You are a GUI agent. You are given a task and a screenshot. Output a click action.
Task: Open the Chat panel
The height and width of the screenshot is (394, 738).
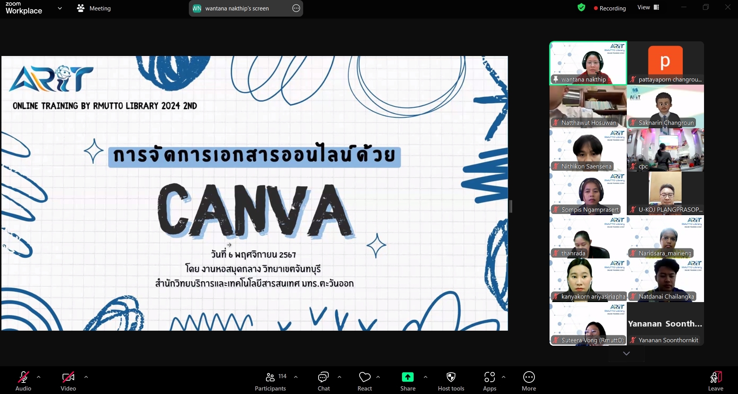pyautogui.click(x=324, y=381)
